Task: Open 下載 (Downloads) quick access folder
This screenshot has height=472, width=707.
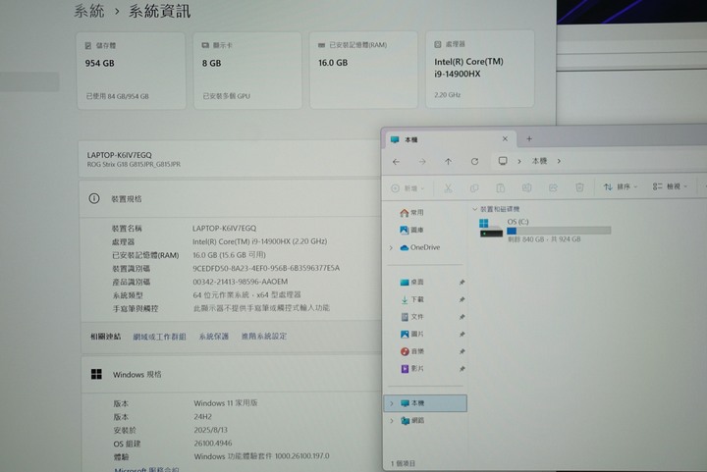Action: pyautogui.click(x=411, y=299)
